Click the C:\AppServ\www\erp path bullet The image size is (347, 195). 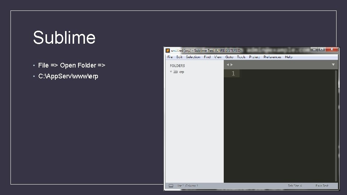tap(68, 76)
